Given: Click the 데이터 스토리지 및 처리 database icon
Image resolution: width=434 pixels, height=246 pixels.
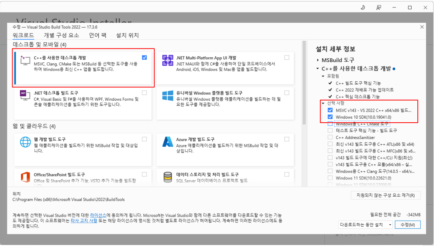Looking at the screenshot, I should tap(168, 177).
